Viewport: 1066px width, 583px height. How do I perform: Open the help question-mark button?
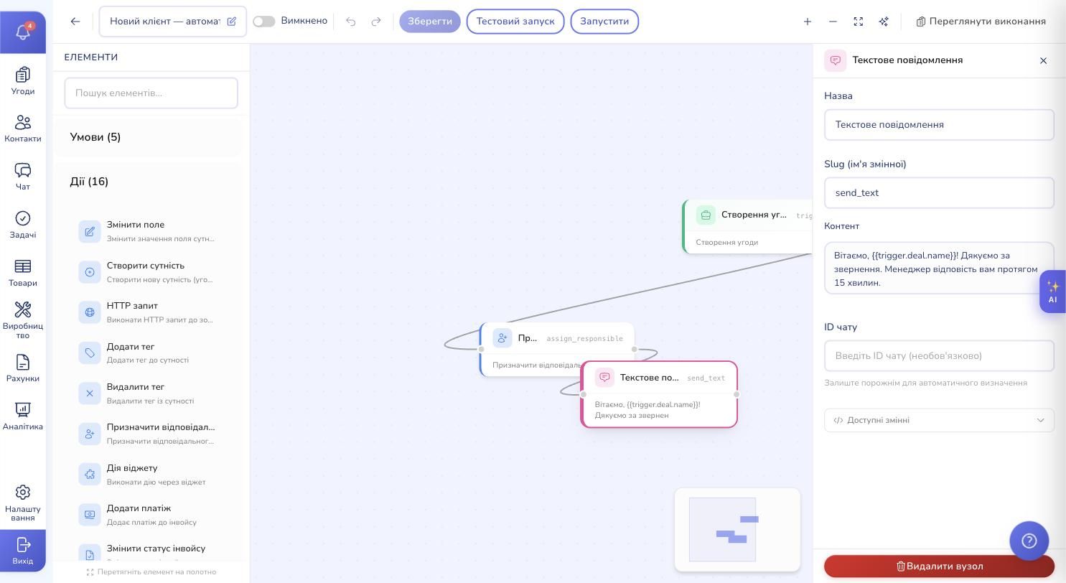pyautogui.click(x=1029, y=541)
